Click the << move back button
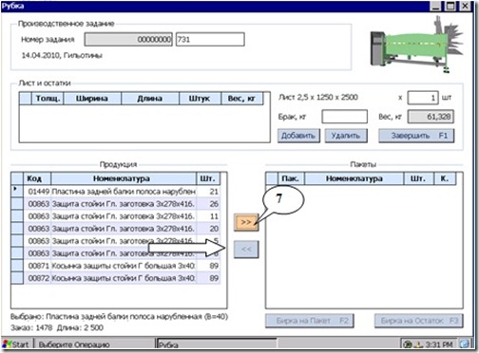This screenshot has height=353, width=479. tap(246, 250)
